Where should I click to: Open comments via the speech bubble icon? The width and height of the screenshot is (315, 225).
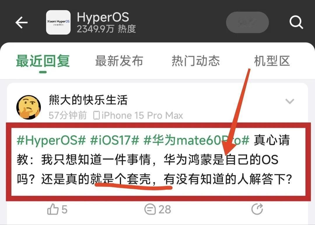pos(150,209)
